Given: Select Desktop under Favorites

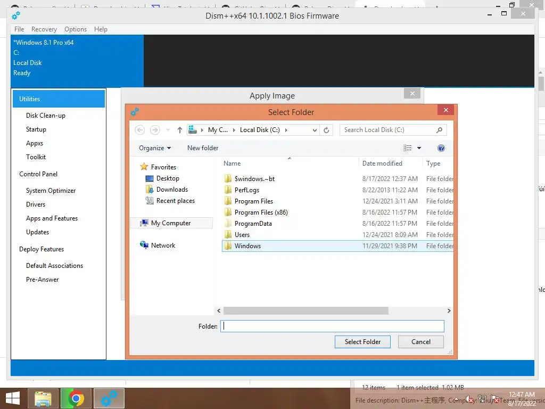Looking at the screenshot, I should [x=168, y=178].
